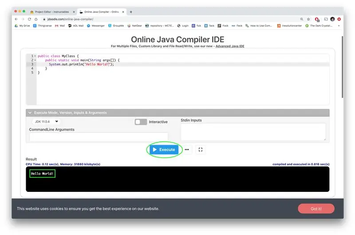Open a new tab with plus button
The height and width of the screenshot is (235, 355).
tap(131, 12)
